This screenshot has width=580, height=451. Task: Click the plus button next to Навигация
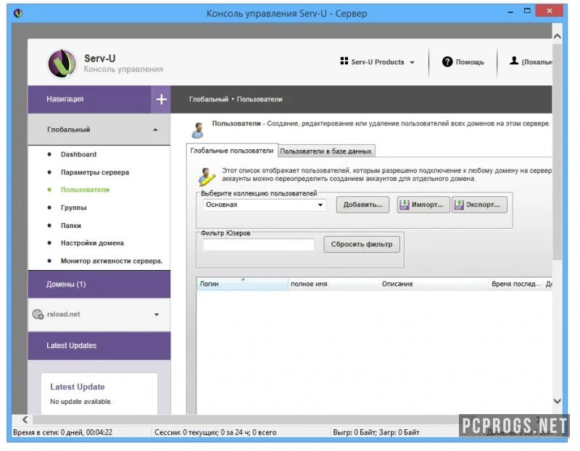[161, 99]
